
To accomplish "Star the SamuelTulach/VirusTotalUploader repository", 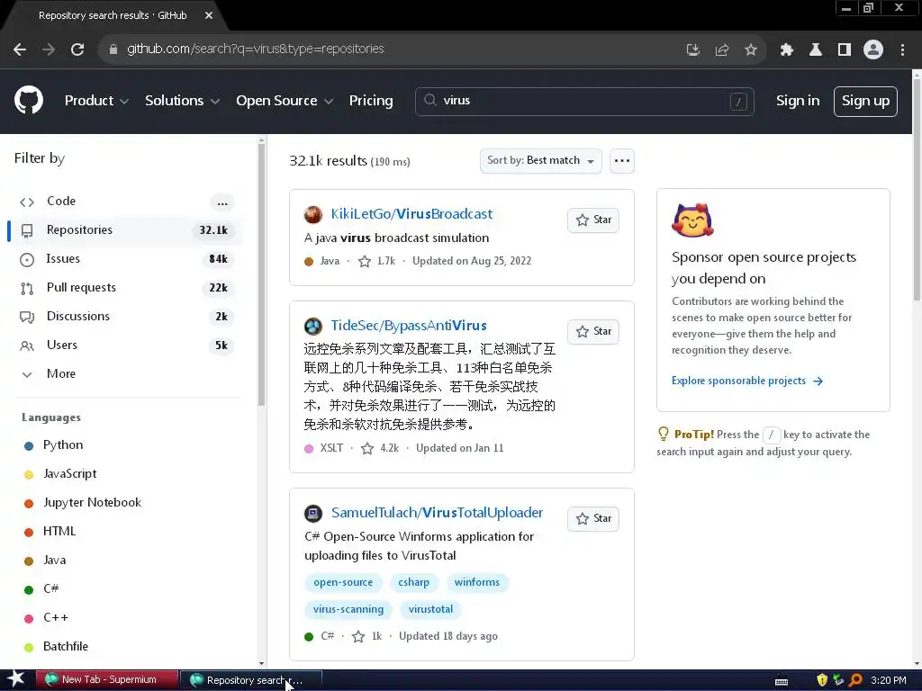I will [x=593, y=519].
